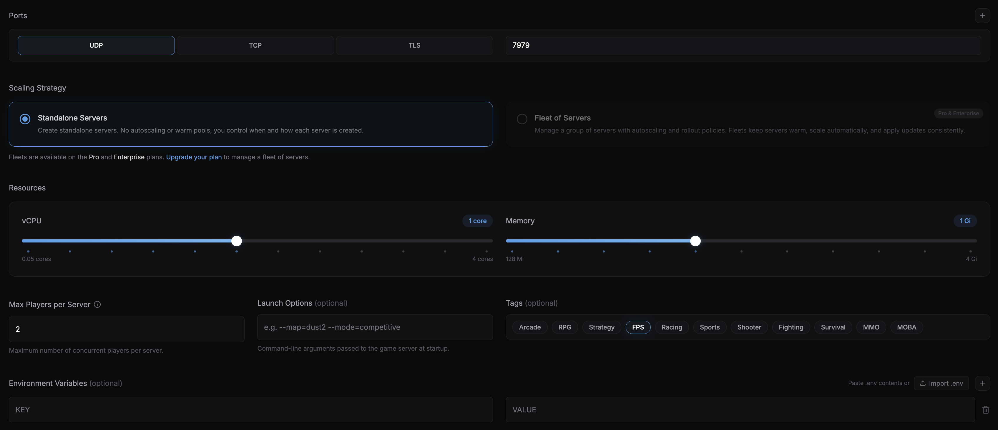Toggle the MMO tag
998x430 pixels.
[x=871, y=327]
